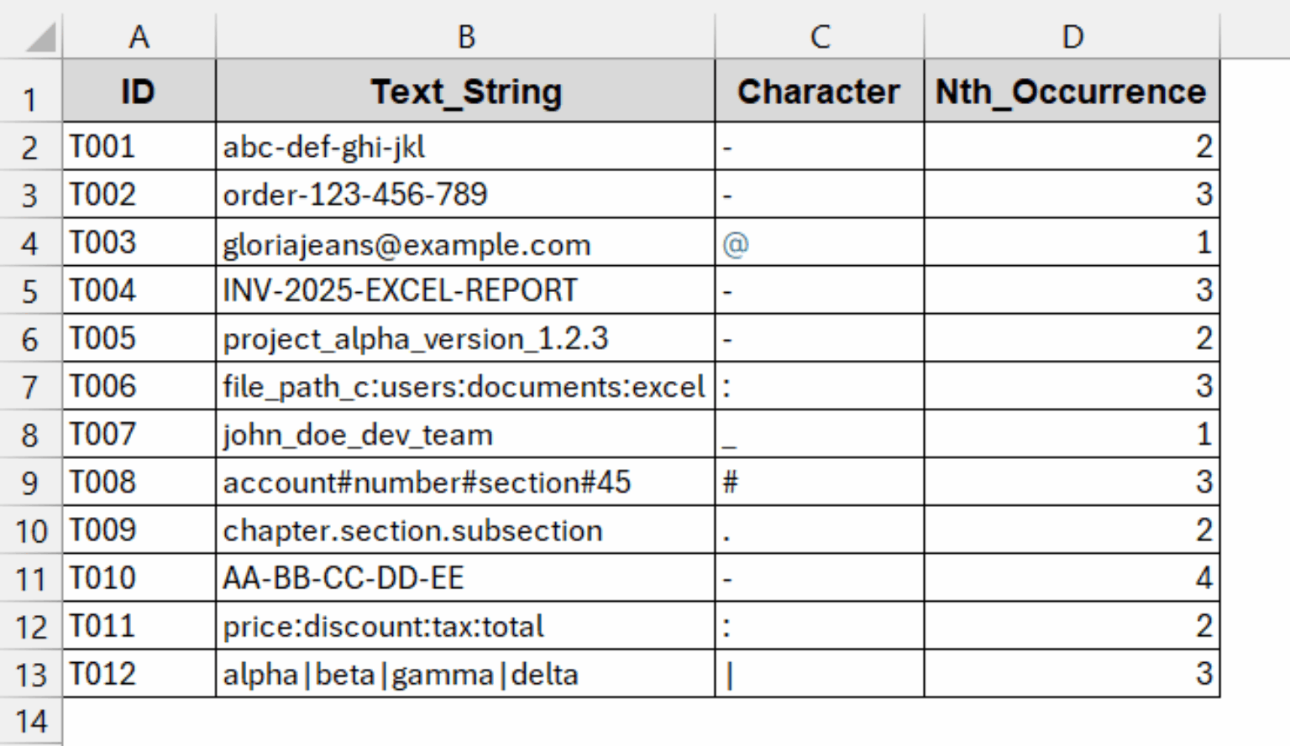This screenshot has height=746, width=1290.
Task: Select cell with INV-2025-EXCEL-REPORT
Action: click(465, 290)
